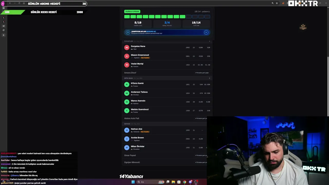Select the '8/10 TABAN' stat card

tap(138, 24)
